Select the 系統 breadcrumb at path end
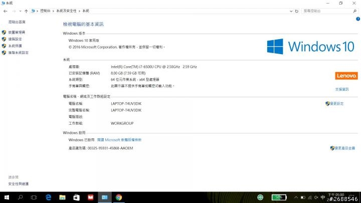This screenshot has height=203, width=361. point(86,11)
